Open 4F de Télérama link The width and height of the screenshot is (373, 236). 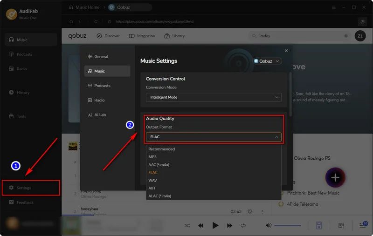(303, 204)
